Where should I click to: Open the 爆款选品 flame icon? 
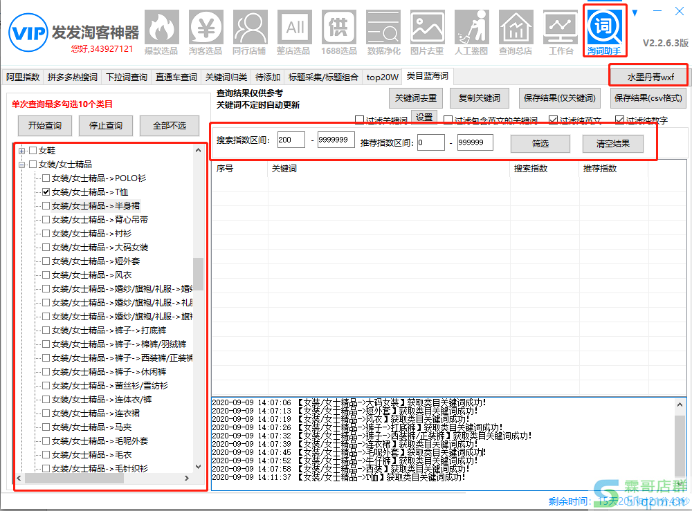click(x=161, y=31)
